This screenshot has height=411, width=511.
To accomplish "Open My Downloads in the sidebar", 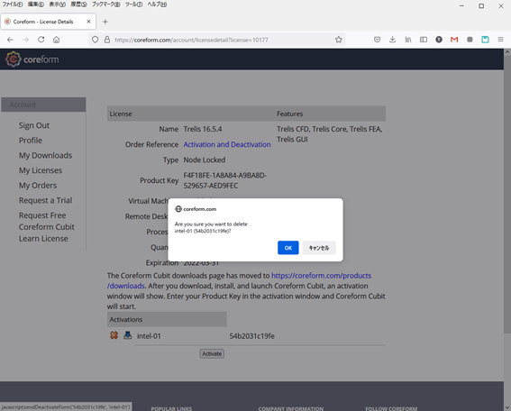I will (45, 155).
